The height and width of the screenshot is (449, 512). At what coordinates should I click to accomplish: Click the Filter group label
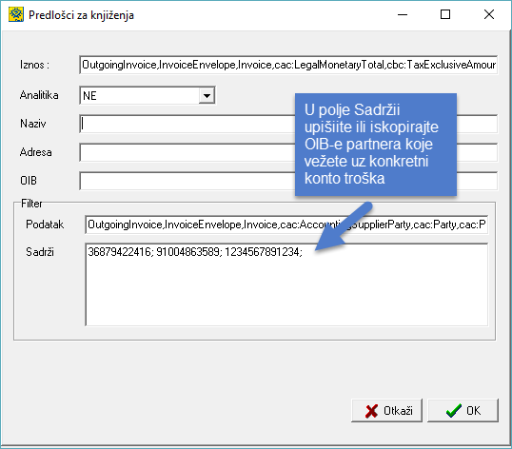tap(31, 204)
